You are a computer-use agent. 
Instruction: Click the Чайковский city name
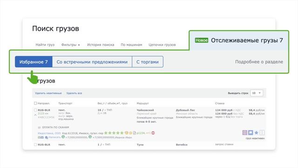(x=145, y=110)
